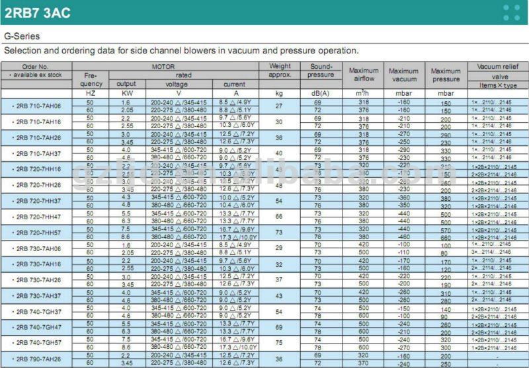Click the 'available ex stock' note
This screenshot has width=529, height=368.
coord(36,75)
